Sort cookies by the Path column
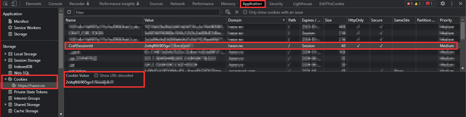 pyautogui.click(x=293, y=20)
